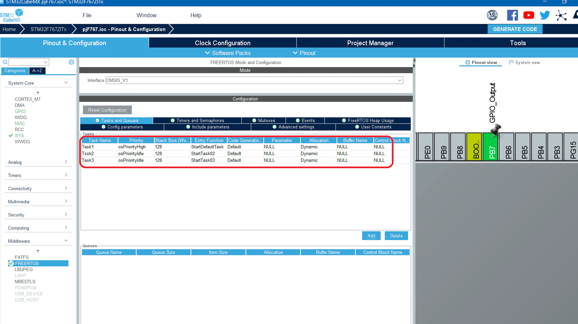This screenshot has width=578, height=324.
Task: Click the ST community network icon
Action: (561, 15)
